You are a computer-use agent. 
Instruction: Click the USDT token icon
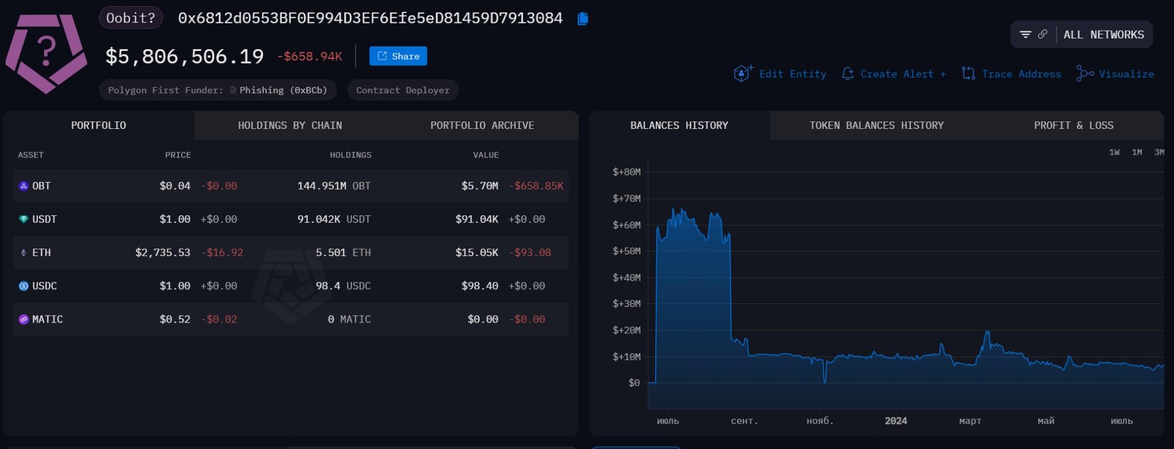point(24,219)
